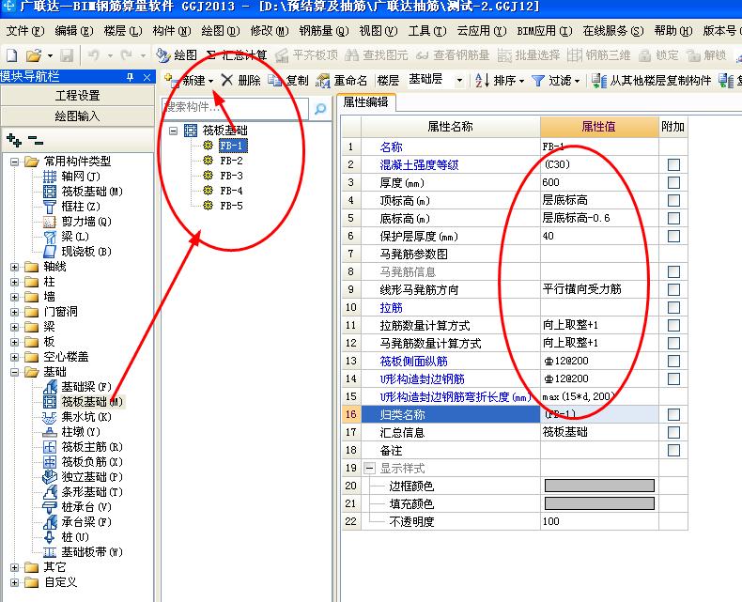Toggle 附加 checkbox for 顶标高(m)

[x=673, y=201]
